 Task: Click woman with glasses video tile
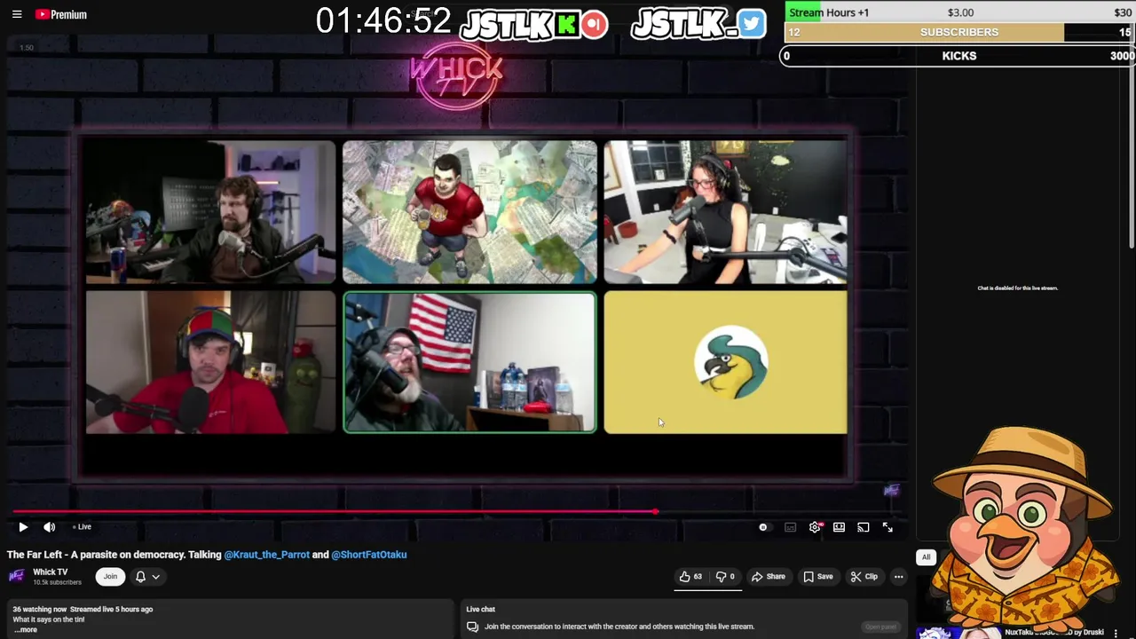(x=725, y=211)
